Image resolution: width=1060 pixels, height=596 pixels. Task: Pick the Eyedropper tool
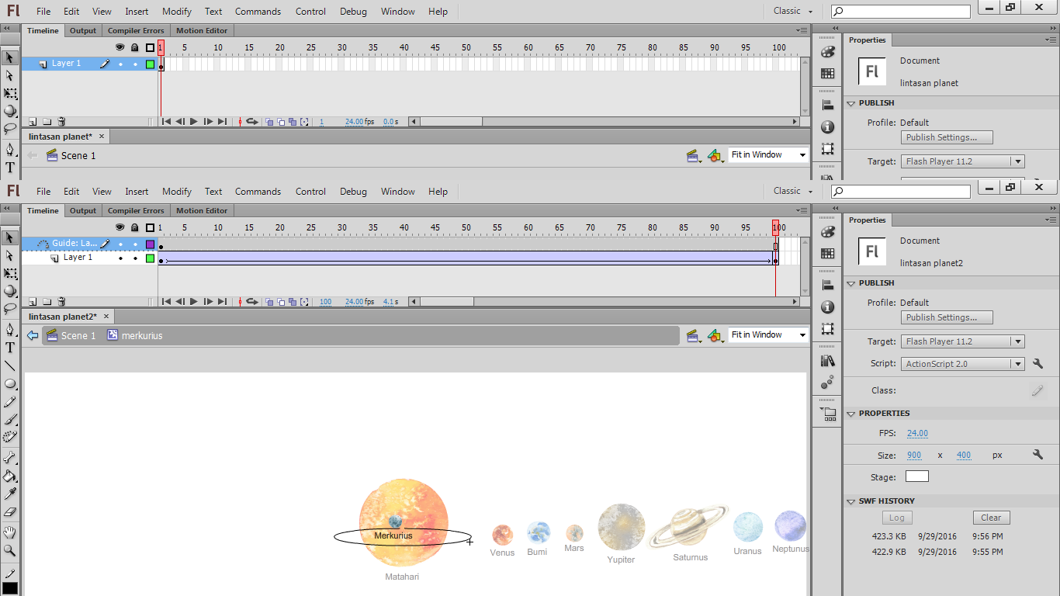[x=10, y=494]
